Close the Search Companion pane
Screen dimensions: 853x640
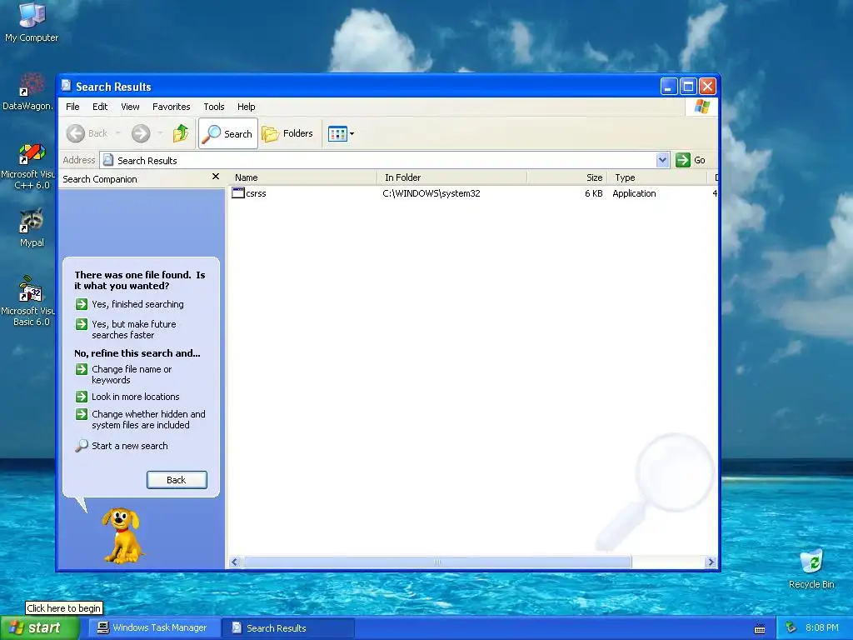pyautogui.click(x=216, y=177)
